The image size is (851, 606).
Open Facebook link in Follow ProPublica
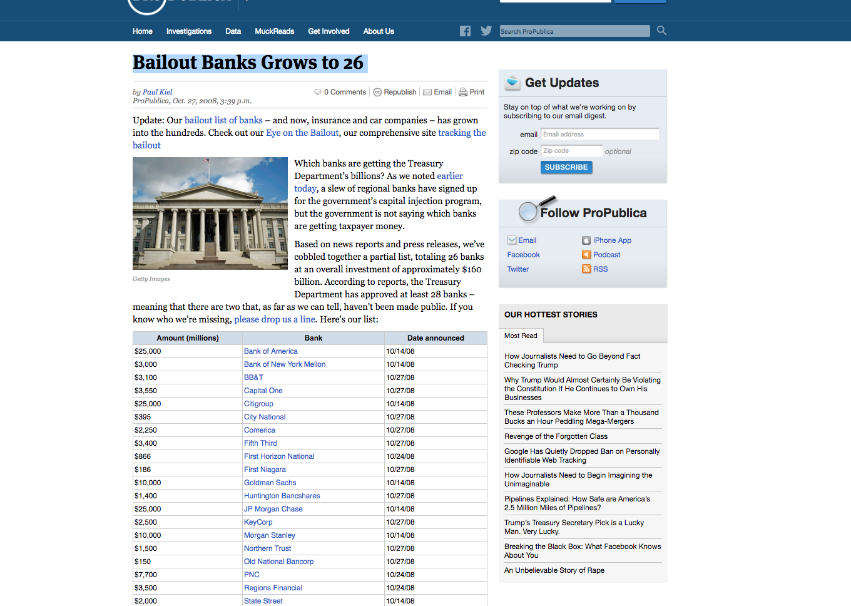click(524, 255)
